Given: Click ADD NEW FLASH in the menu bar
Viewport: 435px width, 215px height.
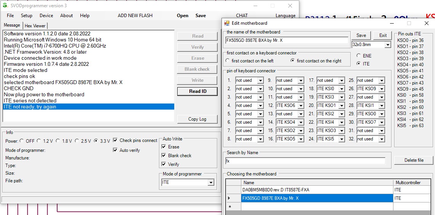Looking at the screenshot, I should click(x=135, y=16).
